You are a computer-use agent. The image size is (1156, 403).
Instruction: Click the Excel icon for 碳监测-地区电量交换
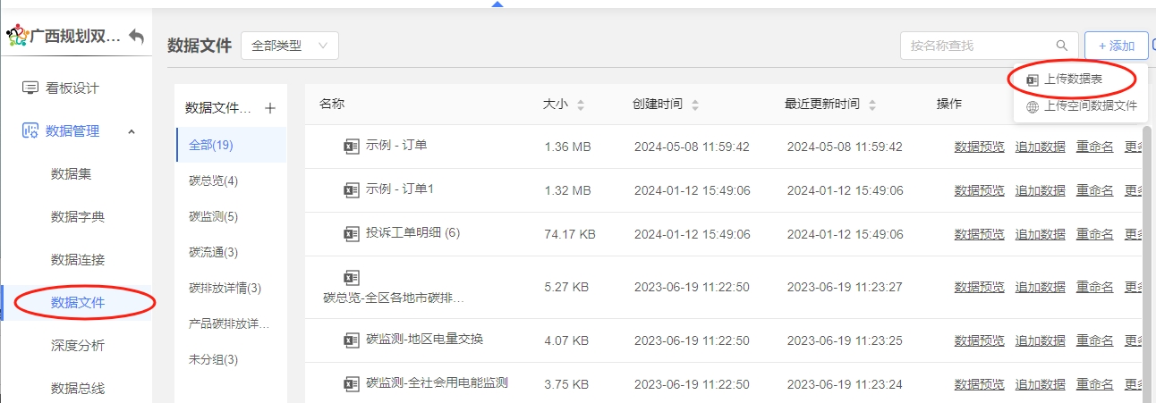[352, 340]
